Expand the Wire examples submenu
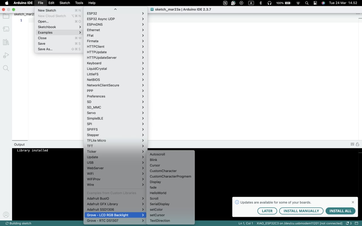Image resolution: width=362 pixels, height=226 pixels. [x=115, y=185]
